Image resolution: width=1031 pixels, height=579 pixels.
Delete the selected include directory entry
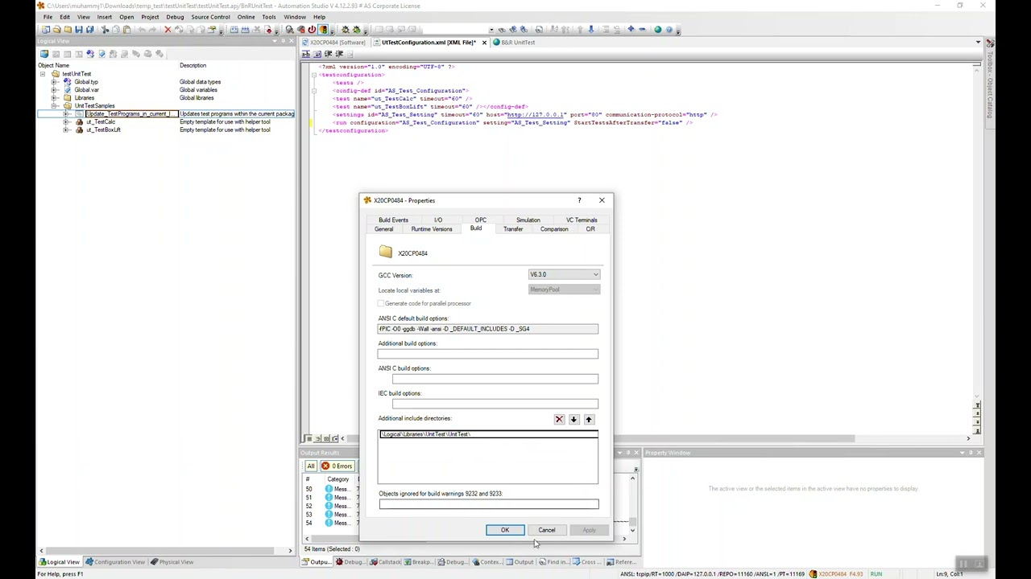pyautogui.click(x=559, y=419)
